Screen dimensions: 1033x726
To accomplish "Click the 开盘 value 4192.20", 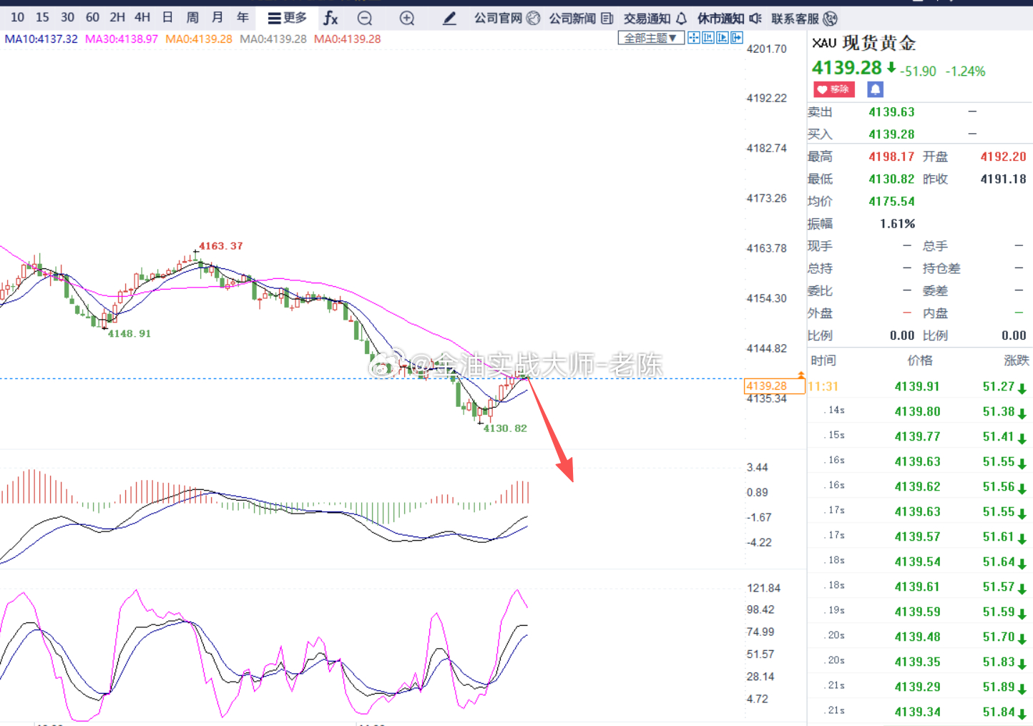I will [1003, 157].
